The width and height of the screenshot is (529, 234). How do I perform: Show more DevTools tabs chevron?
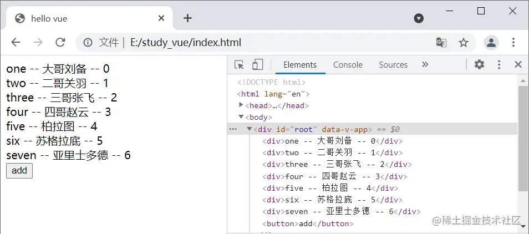(425, 64)
